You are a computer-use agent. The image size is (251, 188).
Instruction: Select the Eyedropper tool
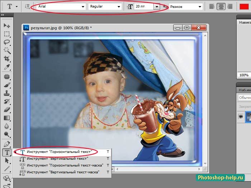7,67
